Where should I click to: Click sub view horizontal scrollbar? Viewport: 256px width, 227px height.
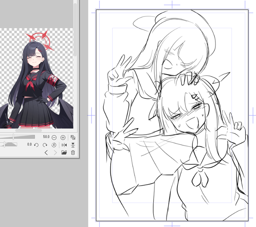pyautogui.click(x=29, y=130)
